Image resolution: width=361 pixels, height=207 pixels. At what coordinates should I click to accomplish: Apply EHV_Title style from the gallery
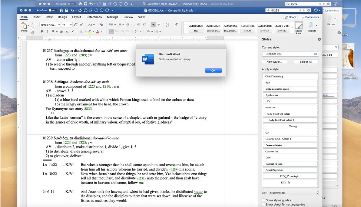click(x=282, y=28)
